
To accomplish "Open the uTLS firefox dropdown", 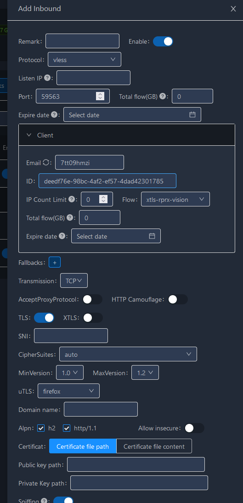I will coord(68,391).
